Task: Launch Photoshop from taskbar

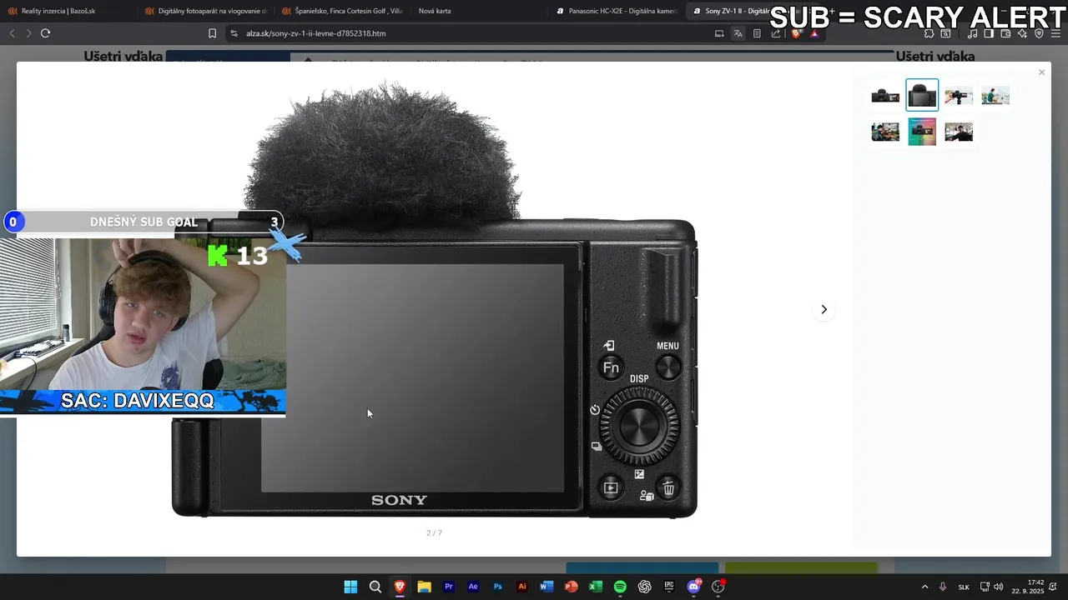Action: tap(497, 587)
